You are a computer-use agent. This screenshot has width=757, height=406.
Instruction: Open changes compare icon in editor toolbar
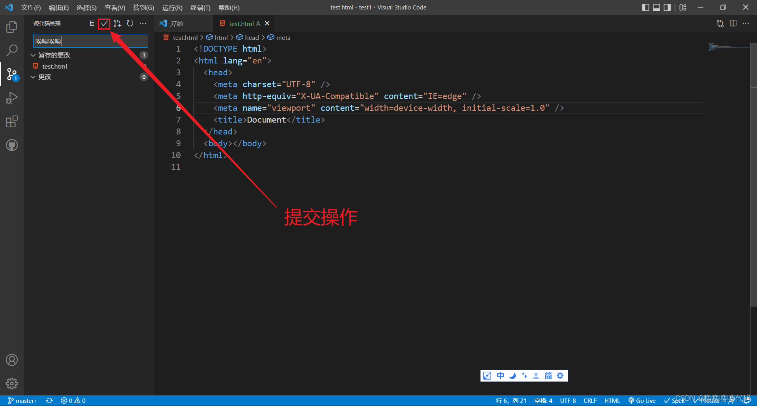coord(720,24)
